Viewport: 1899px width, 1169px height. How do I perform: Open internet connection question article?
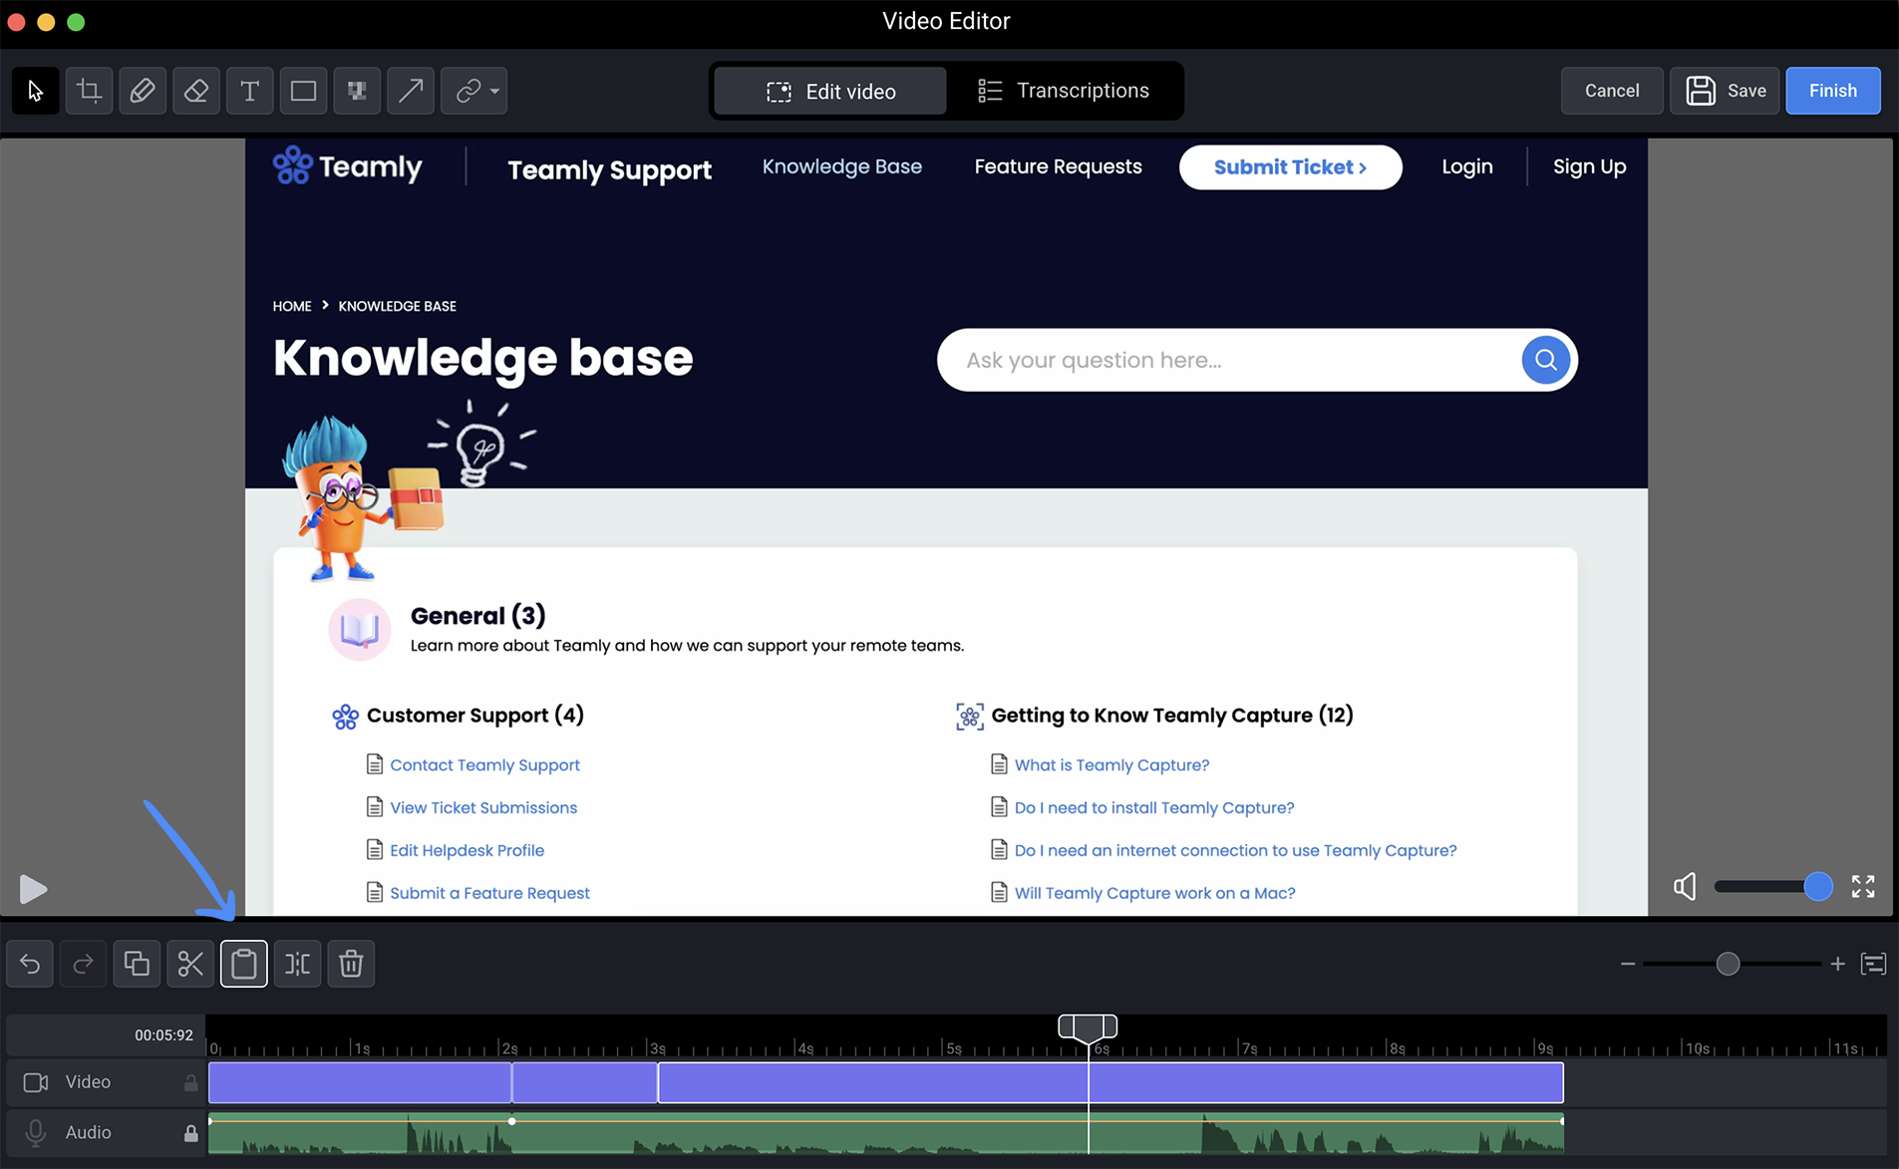(x=1235, y=850)
